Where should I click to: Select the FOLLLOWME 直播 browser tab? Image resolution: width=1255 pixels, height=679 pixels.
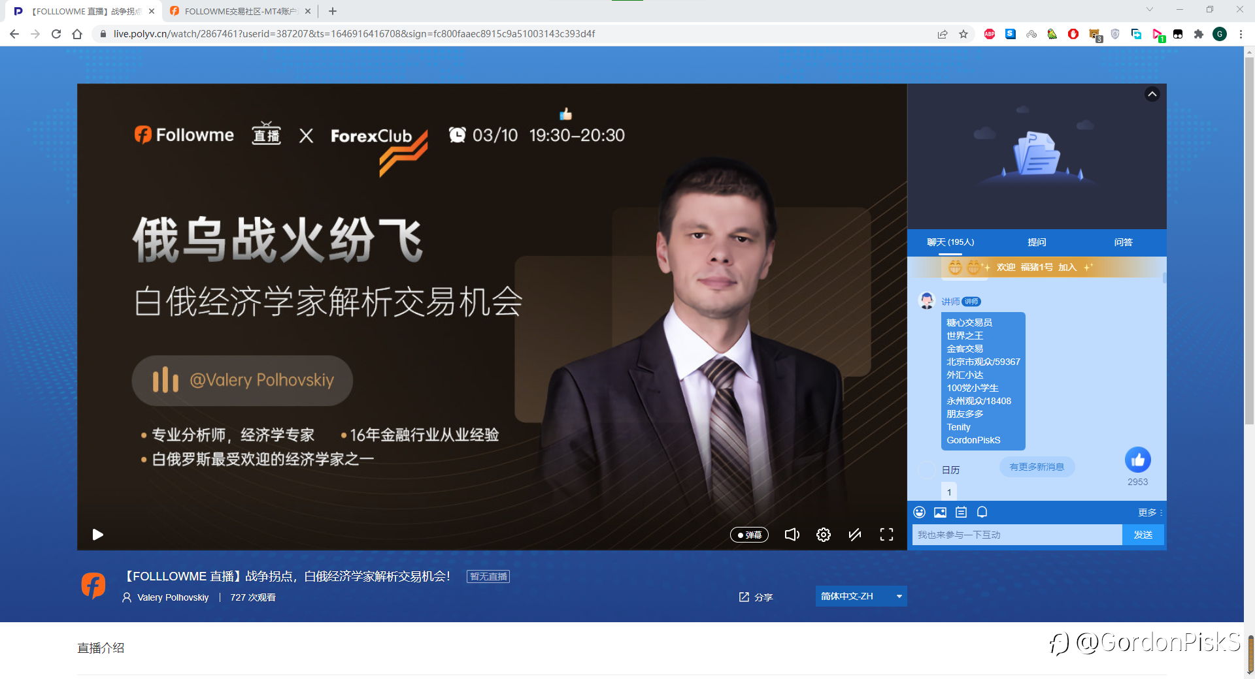[85, 11]
